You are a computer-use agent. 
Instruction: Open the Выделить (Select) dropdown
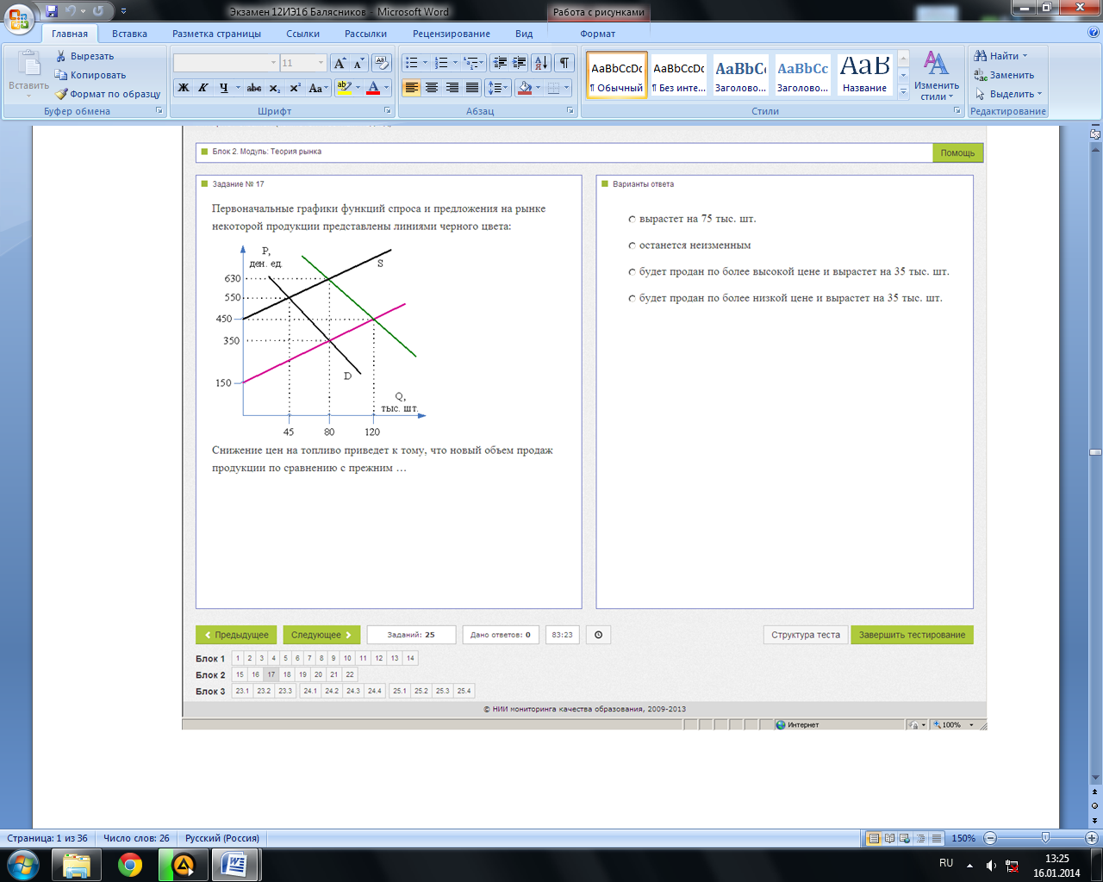pos(1009,94)
